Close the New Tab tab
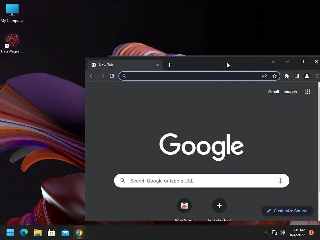The width and height of the screenshot is (320, 240). pos(157,65)
